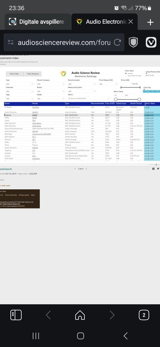The width and height of the screenshot is (160, 347).
Task: Open the Tambaqui model link
Action: click(x=36, y=158)
